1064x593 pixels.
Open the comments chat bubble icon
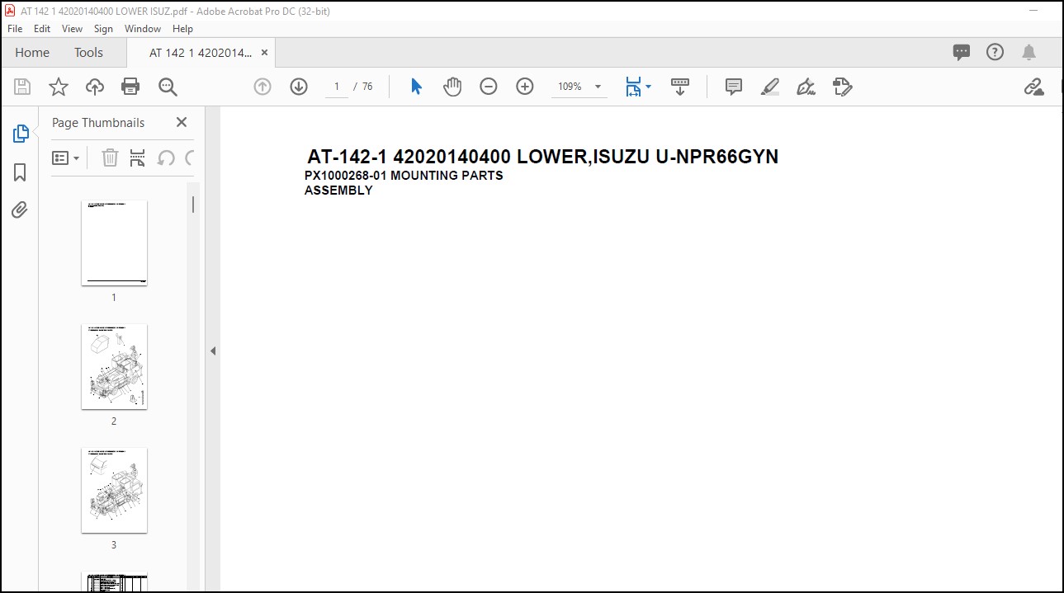(x=962, y=52)
